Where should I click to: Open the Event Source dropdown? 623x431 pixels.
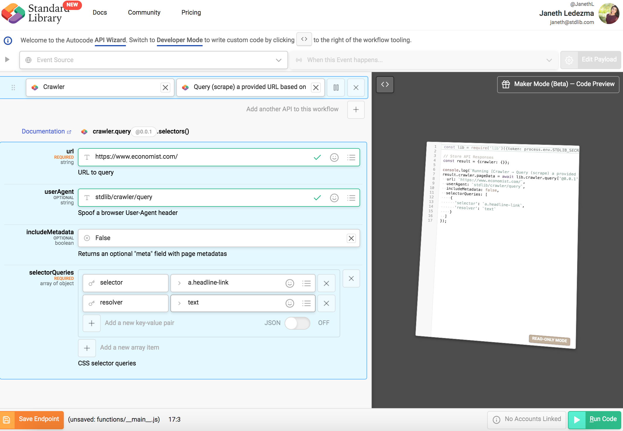(x=154, y=60)
